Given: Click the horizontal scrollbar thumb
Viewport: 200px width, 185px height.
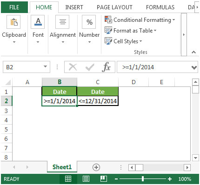Looking at the screenshot, I should (x=139, y=167).
